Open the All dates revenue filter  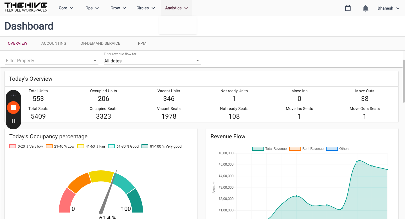click(x=152, y=61)
